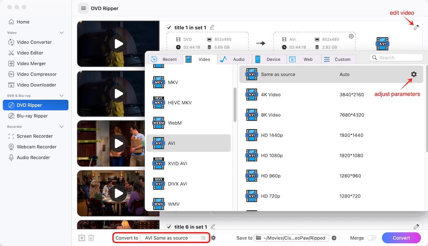Choose HD 1080p AVI preset
Image resolution: width=428 pixels, height=246 pixels.
pos(331,155)
